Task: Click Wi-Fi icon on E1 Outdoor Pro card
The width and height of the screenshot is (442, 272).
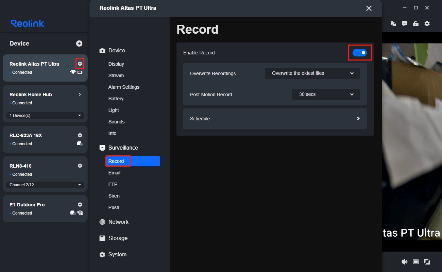Action: 80,213
